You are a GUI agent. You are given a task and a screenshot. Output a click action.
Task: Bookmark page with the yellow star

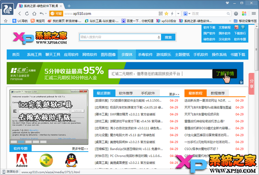click(x=166, y=14)
